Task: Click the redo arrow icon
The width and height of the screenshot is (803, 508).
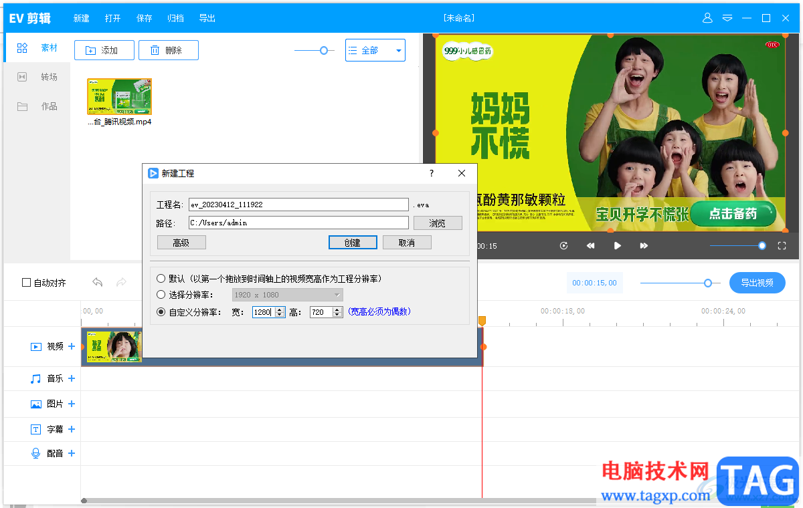Action: [121, 282]
